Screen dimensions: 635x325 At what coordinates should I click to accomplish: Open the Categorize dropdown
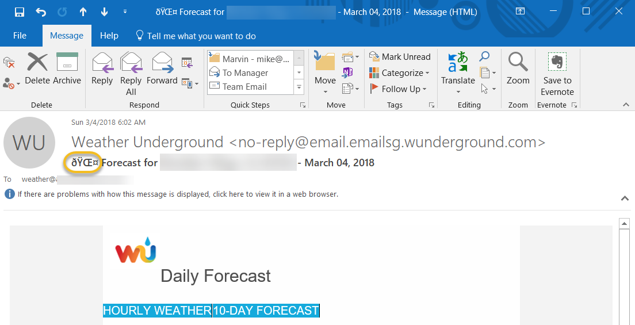400,73
